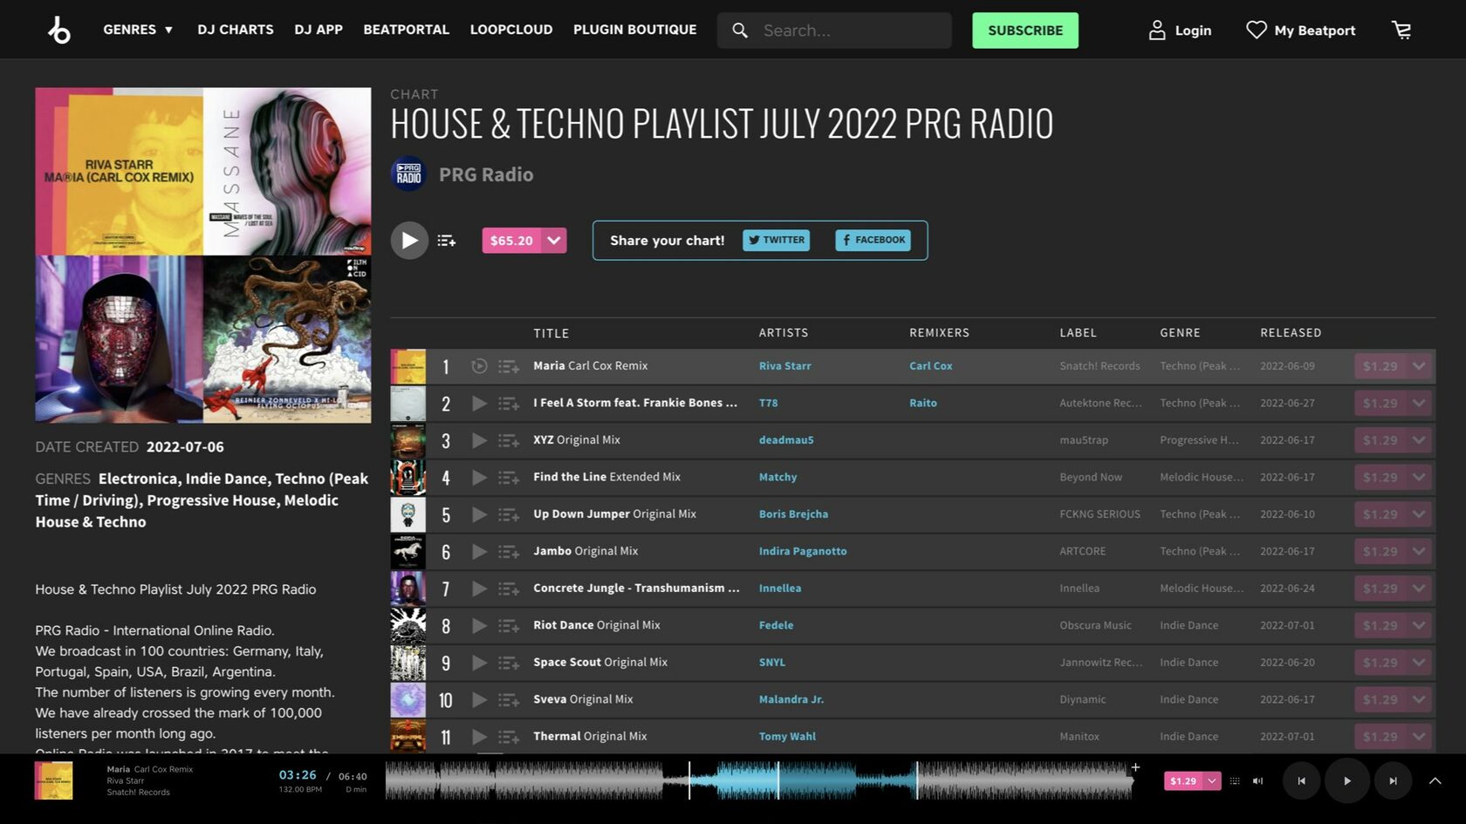This screenshot has height=824, width=1466.
Task: Expand the player panel upward
Action: click(x=1435, y=781)
